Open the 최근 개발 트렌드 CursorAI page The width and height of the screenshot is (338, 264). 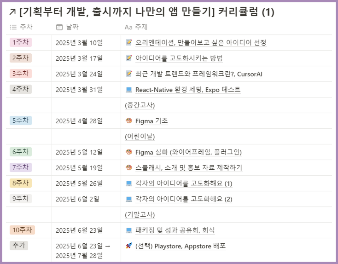[199, 74]
